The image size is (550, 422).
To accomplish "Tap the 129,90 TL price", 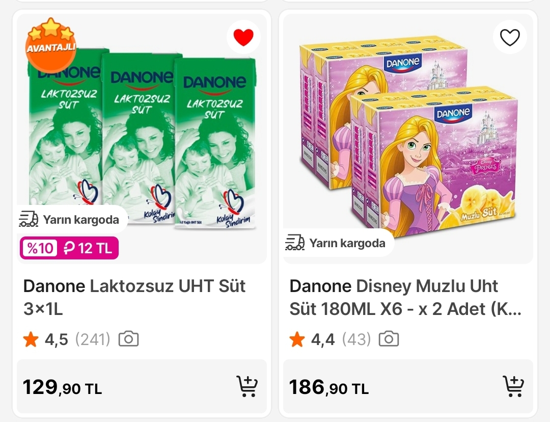I will [x=62, y=388].
